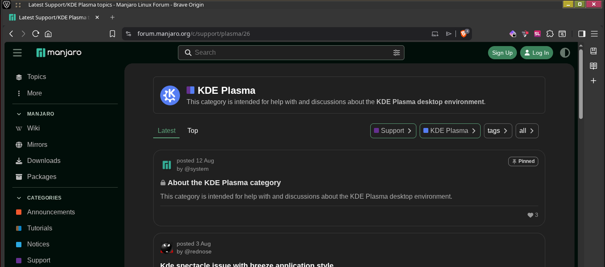Click the Pinned badge
This screenshot has height=267, width=605.
coord(523,161)
